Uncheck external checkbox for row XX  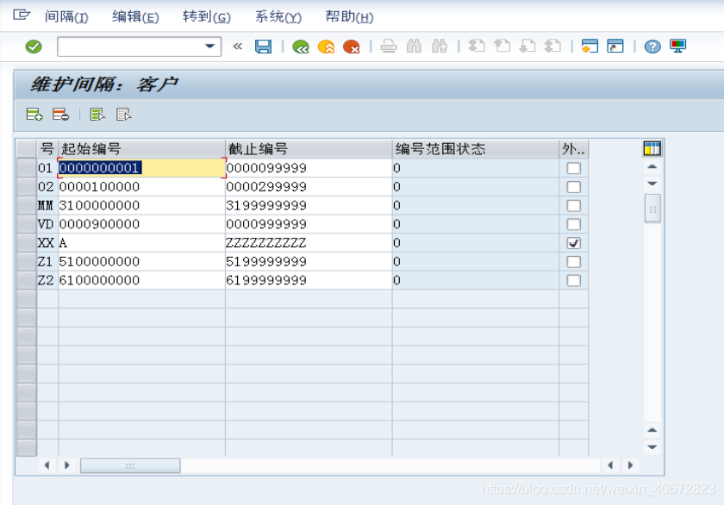pos(573,243)
